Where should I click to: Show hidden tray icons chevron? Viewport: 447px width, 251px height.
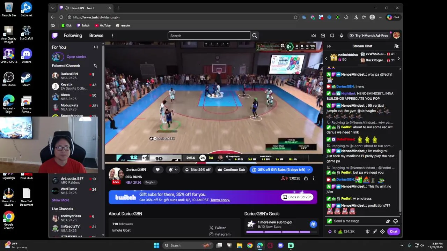point(402,245)
